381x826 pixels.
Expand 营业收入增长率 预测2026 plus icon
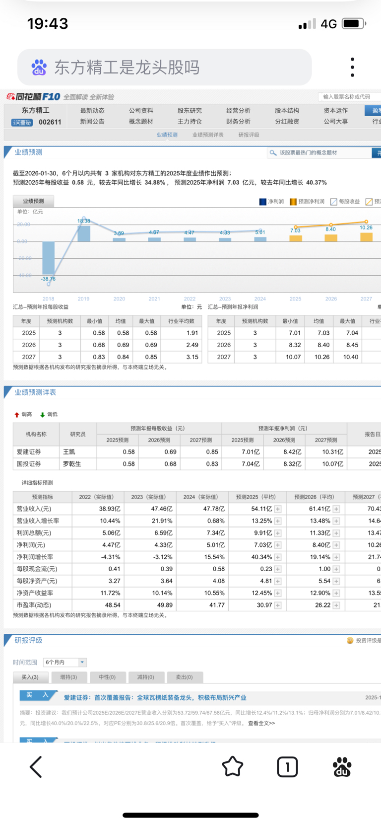[x=336, y=521]
